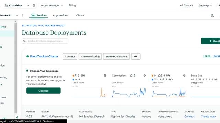Click Browse Collections button
This screenshot has width=220, height=123.
click(117, 56)
